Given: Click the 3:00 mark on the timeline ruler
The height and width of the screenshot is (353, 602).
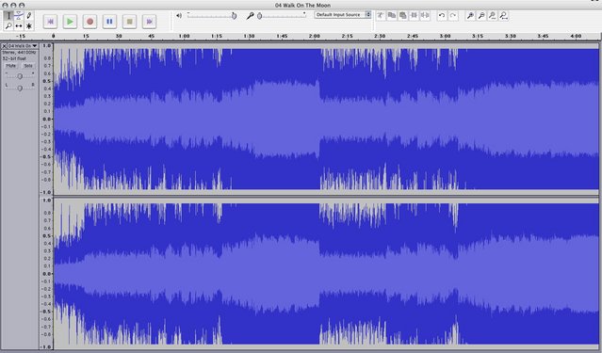Looking at the screenshot, I should (x=445, y=36).
